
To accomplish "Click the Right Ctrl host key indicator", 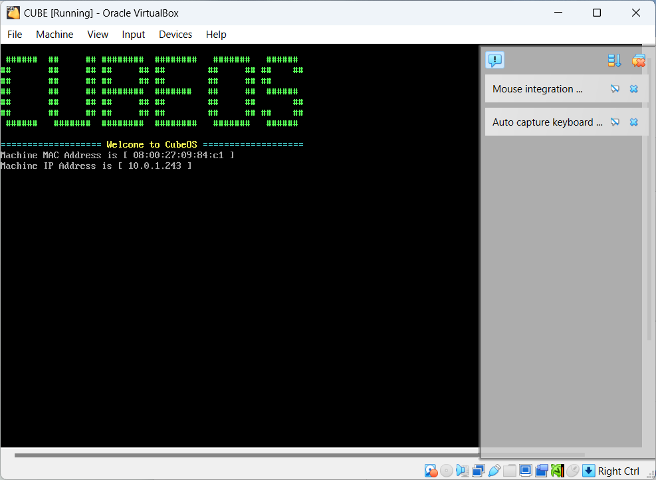I will 618,471.
